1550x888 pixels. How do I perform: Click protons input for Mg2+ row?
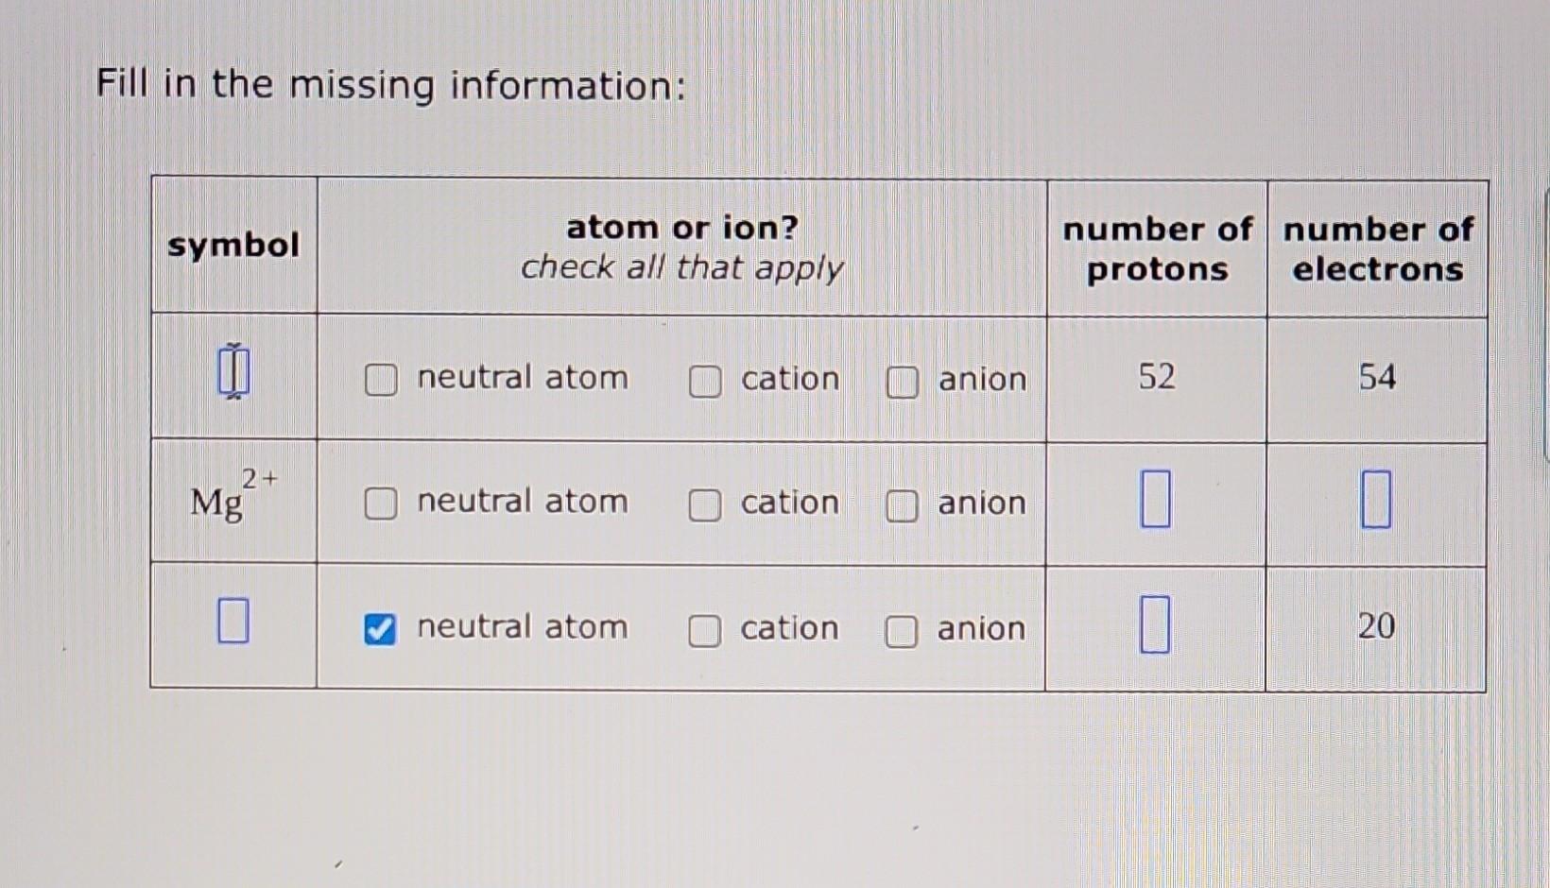pyautogui.click(x=1155, y=499)
